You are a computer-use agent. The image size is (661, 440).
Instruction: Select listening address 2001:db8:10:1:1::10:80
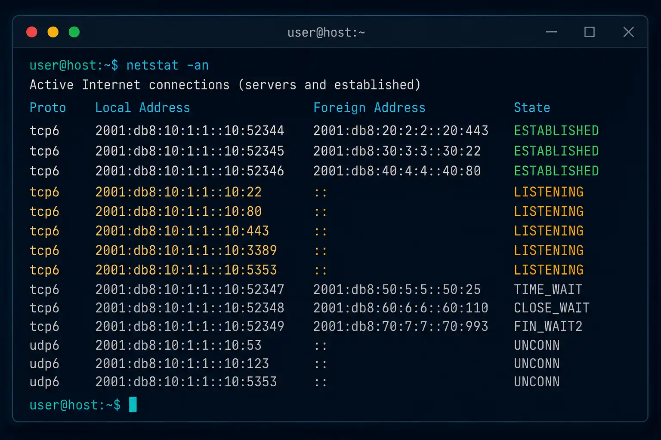[x=179, y=211]
